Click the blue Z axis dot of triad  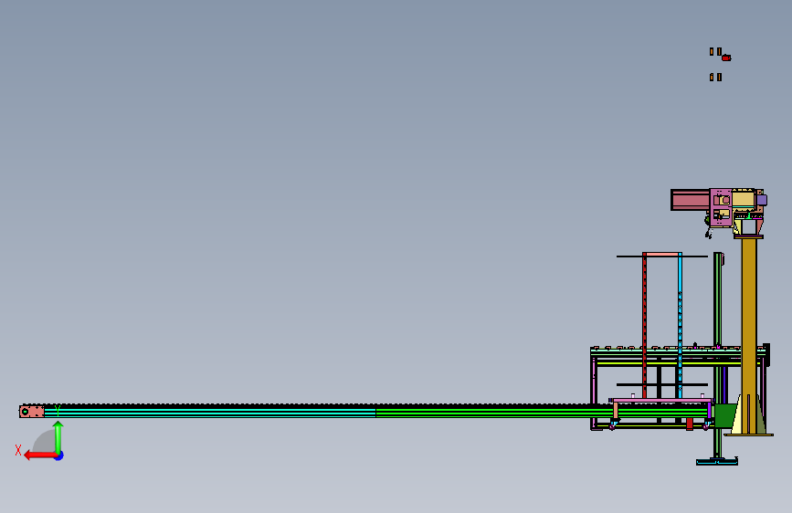tap(59, 456)
